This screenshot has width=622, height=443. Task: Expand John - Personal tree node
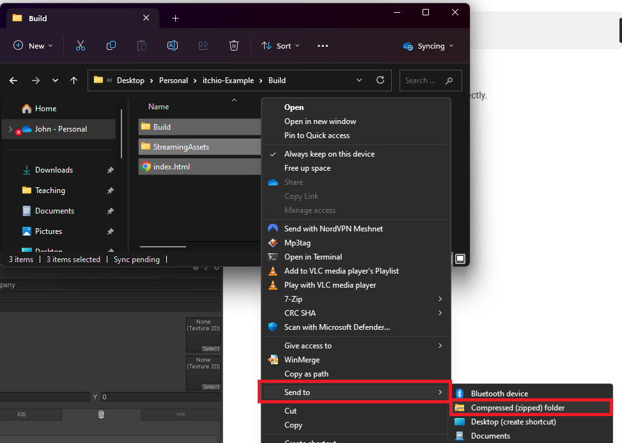10,129
